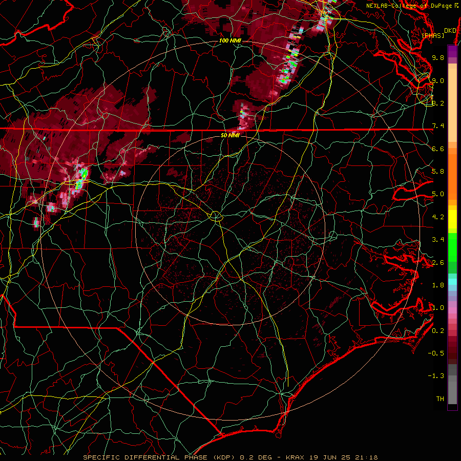Click the 5.8 value on color scale
This screenshot has width=461, height=461.
pos(438,172)
